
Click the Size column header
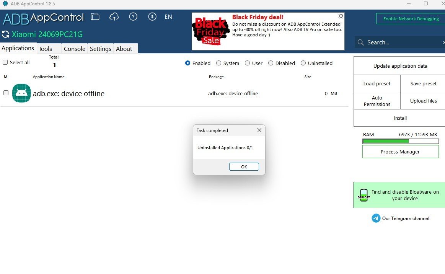(308, 77)
